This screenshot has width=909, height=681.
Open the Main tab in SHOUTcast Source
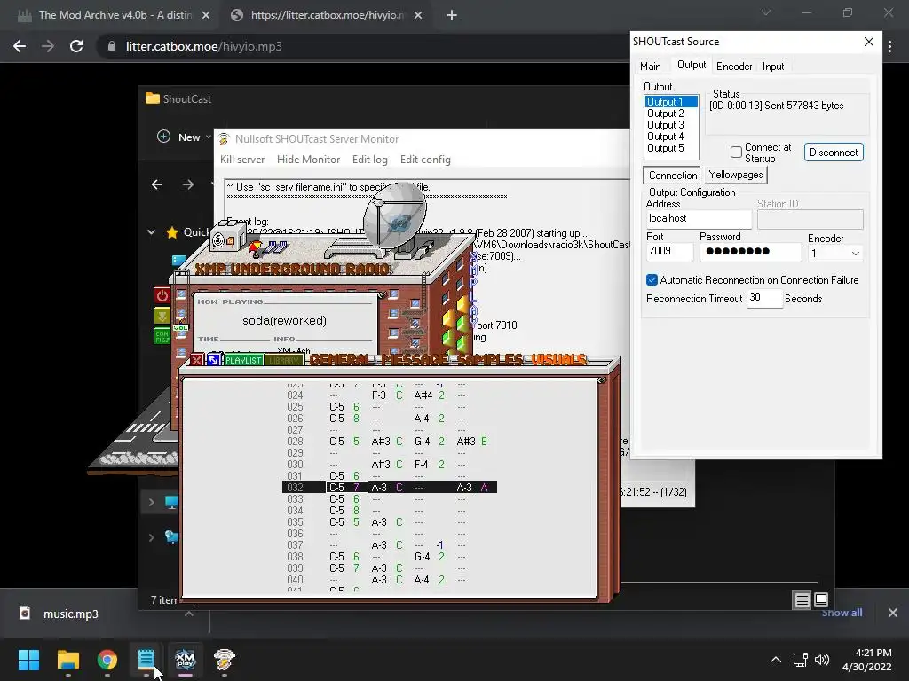pos(651,67)
